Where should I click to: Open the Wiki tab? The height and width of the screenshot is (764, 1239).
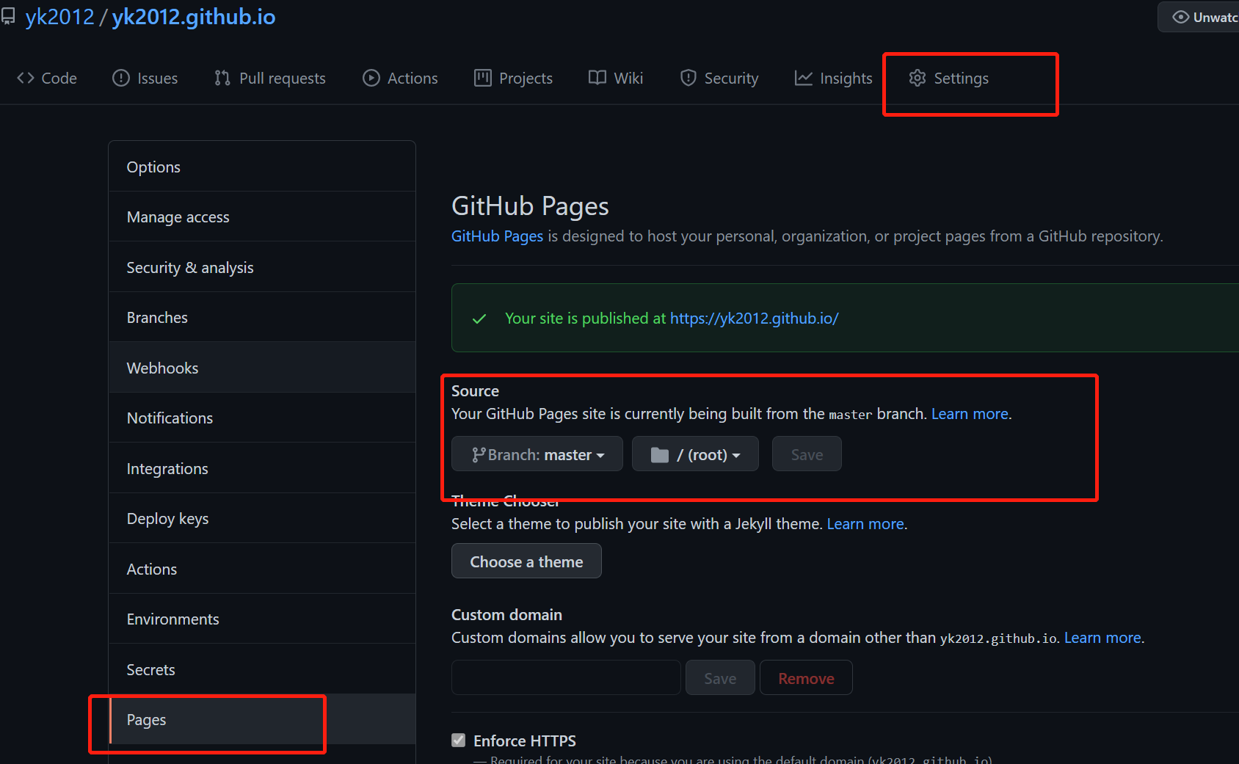[616, 79]
